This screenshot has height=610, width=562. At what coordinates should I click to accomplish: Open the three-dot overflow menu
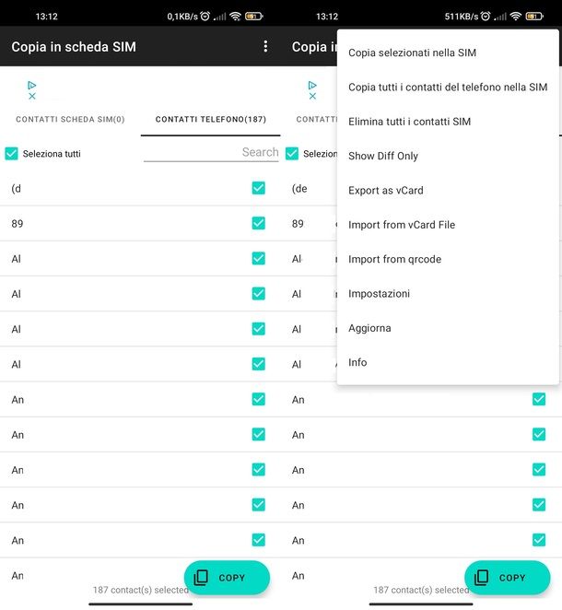click(x=266, y=46)
